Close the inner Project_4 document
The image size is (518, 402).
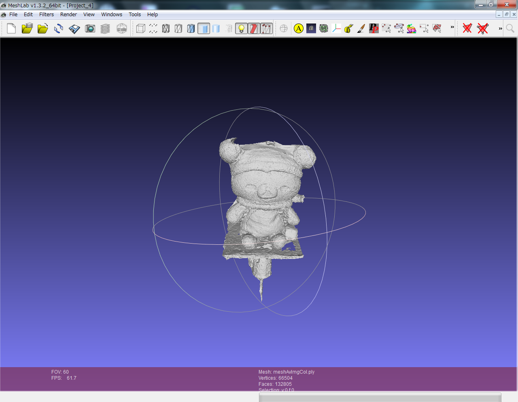click(514, 14)
